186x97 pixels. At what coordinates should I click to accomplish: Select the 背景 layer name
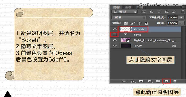pyautogui.click(x=138, y=46)
